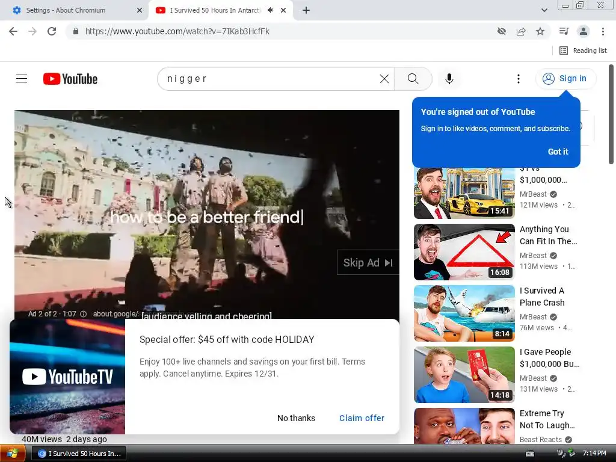Open the browser profile avatar
616x462 pixels.
pos(584,31)
